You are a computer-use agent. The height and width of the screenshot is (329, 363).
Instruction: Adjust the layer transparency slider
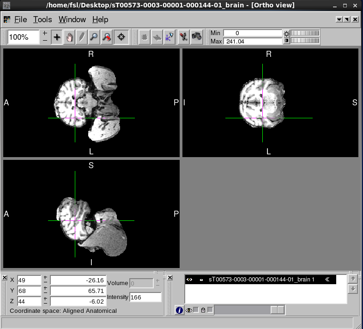tap(249, 310)
